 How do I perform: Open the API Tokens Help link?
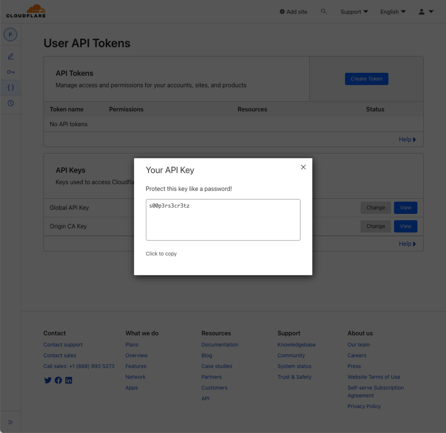407,139
